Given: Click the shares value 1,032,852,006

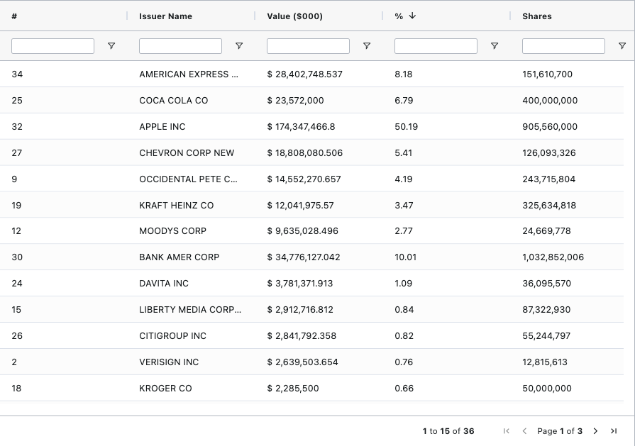Looking at the screenshot, I should [x=553, y=257].
